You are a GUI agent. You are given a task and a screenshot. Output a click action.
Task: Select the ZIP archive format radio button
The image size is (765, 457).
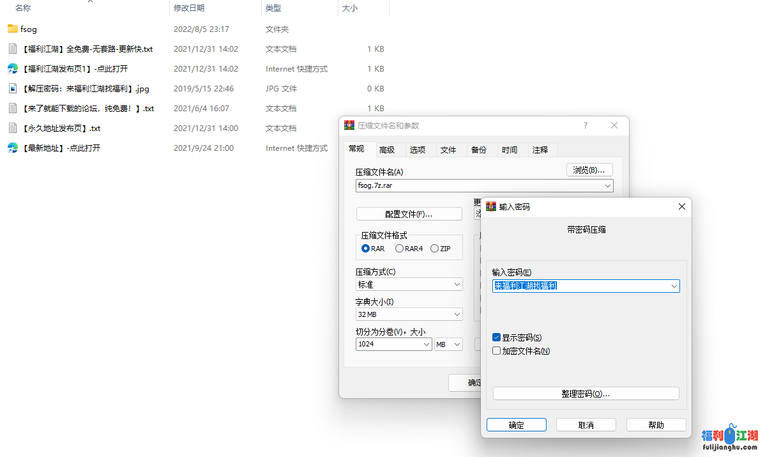[435, 249]
